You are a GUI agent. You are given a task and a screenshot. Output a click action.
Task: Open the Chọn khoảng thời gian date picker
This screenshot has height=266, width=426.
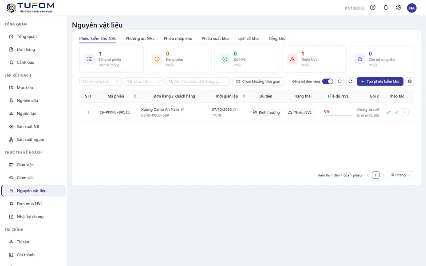(258, 82)
